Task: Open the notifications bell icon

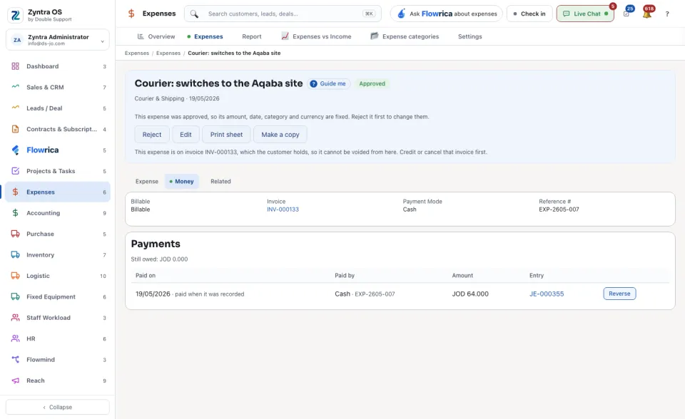Action: click(x=647, y=14)
